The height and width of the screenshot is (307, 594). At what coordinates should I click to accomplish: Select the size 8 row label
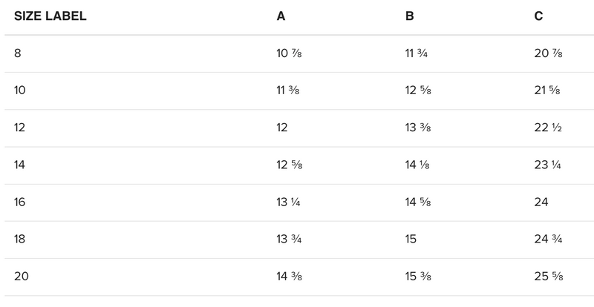tap(19, 53)
